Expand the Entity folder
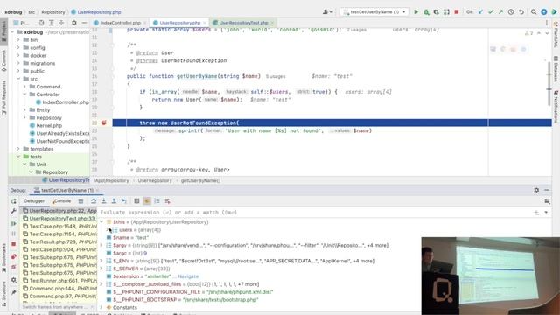 pos(24,109)
